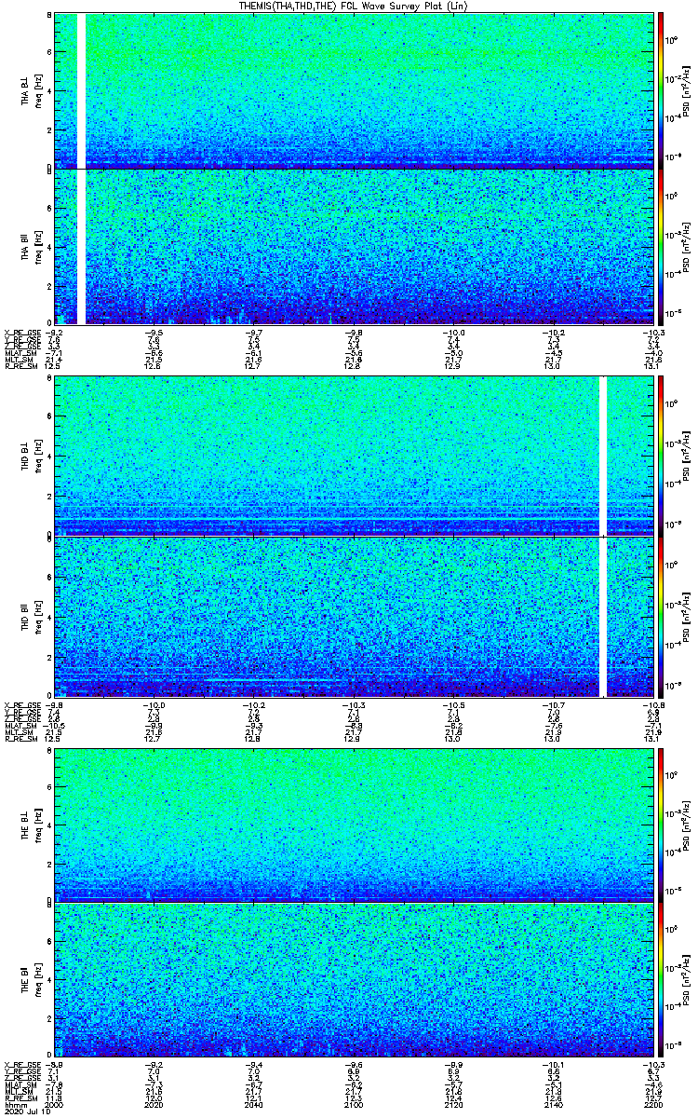This screenshot has width=698, height=1118.
Task: Click the white data gap in THD Bll panel
Action: pos(603,617)
